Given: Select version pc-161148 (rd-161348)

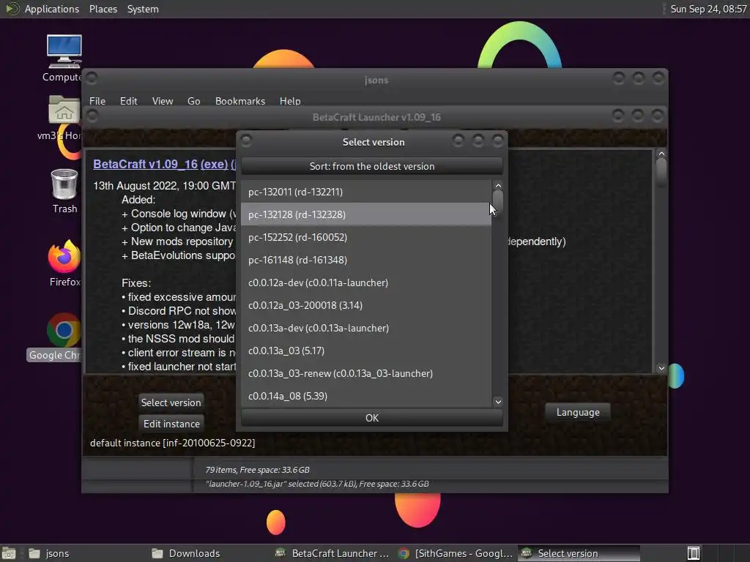Looking at the screenshot, I should [366, 260].
